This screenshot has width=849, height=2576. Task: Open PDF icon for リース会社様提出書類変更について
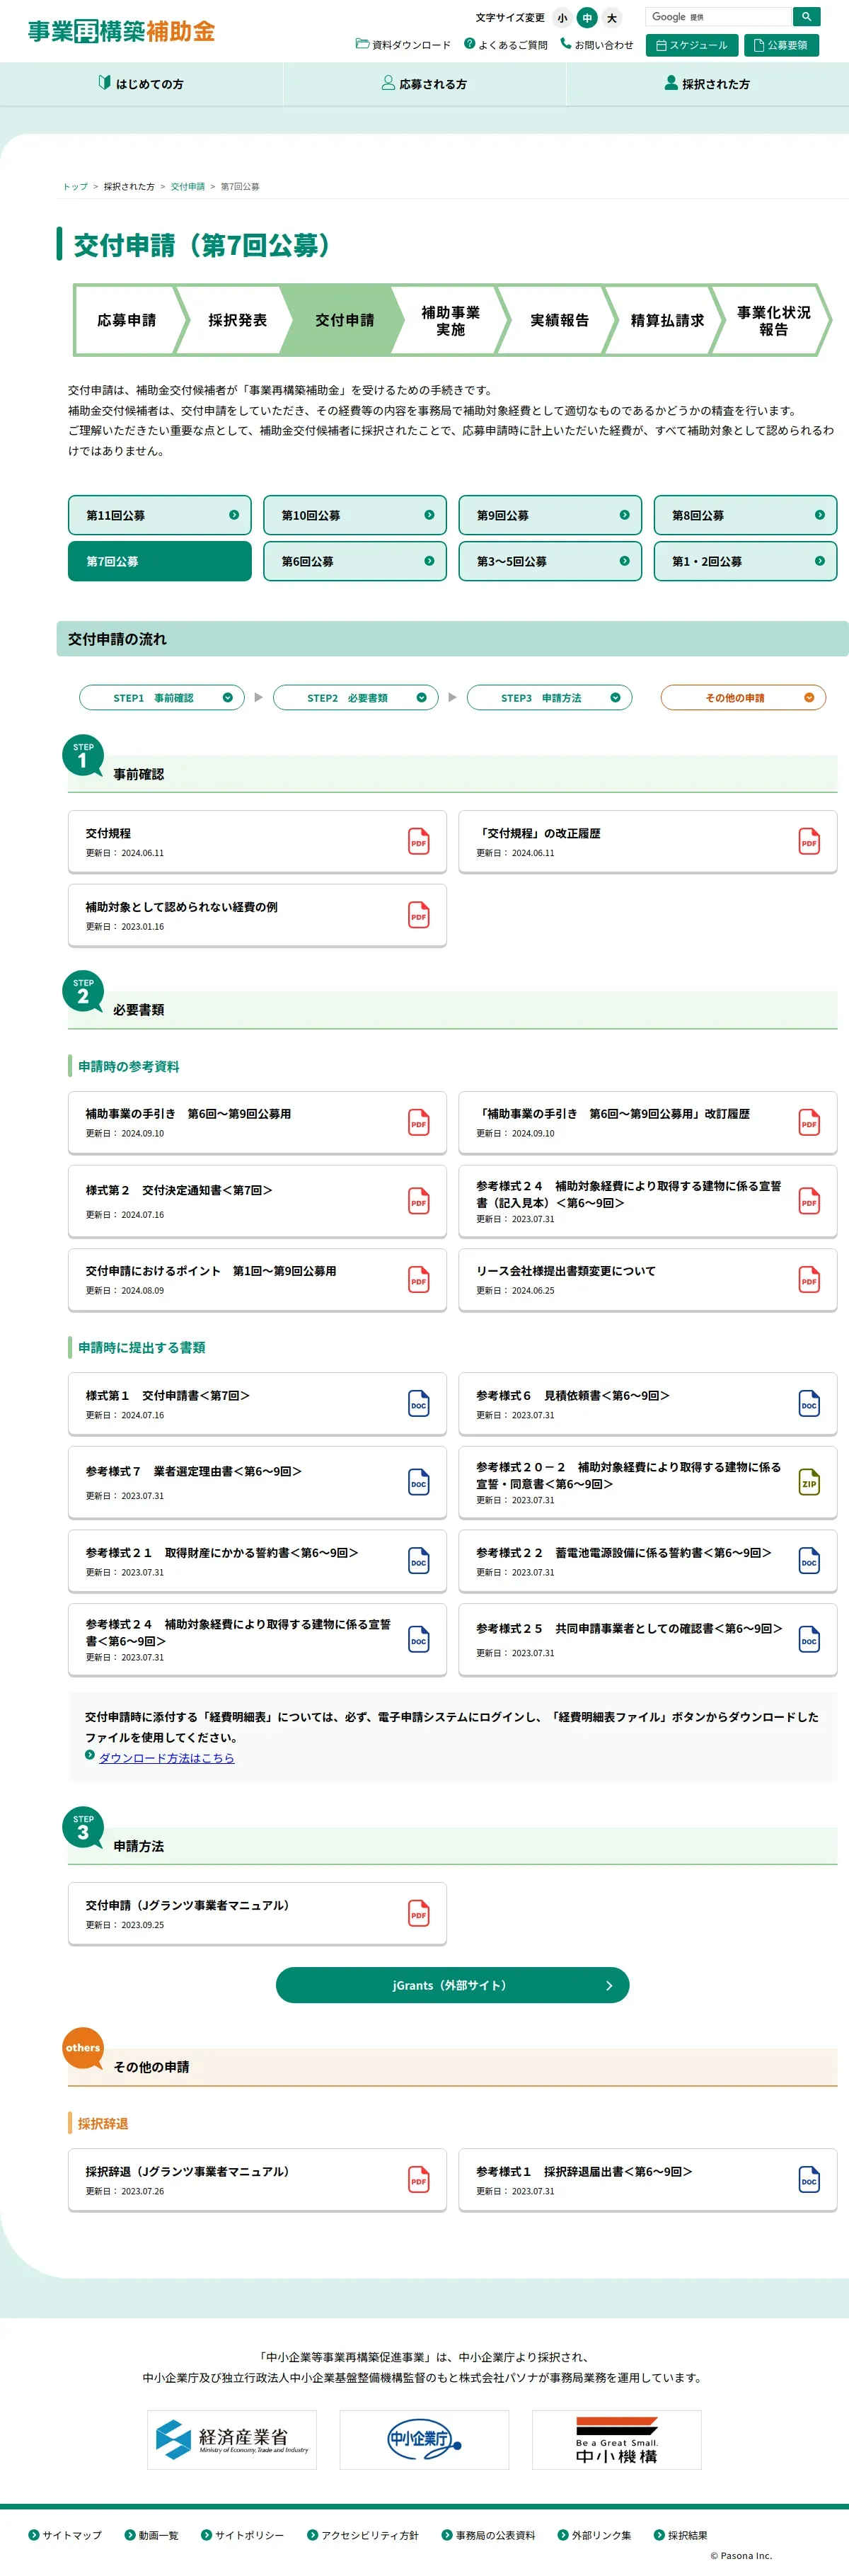(809, 1279)
